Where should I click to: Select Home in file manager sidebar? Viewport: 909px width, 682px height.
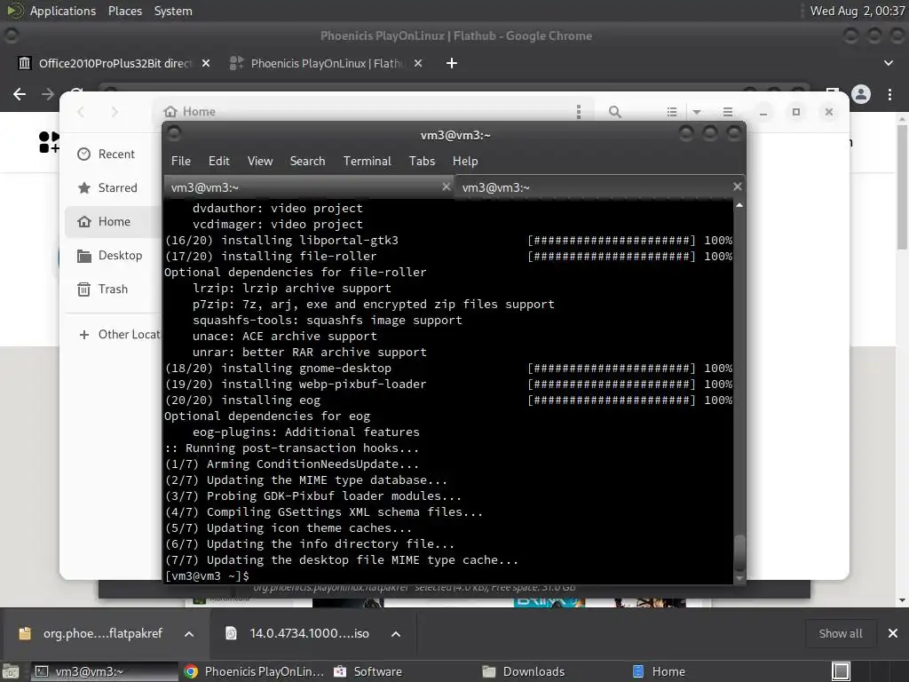point(113,221)
